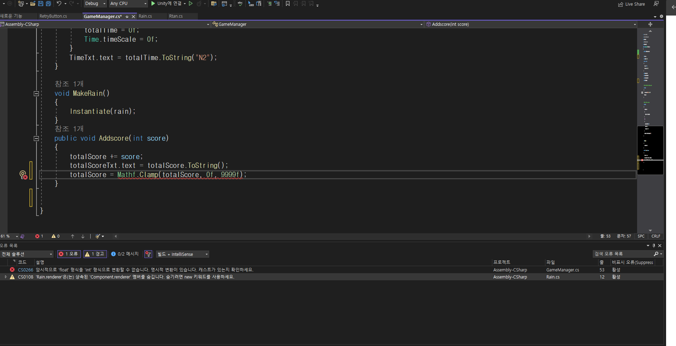Click Live Share button
Image resolution: width=676 pixels, height=346 pixels.
tap(632, 4)
